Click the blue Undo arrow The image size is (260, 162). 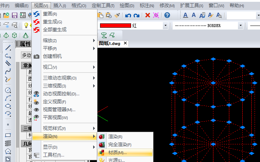point(128,15)
